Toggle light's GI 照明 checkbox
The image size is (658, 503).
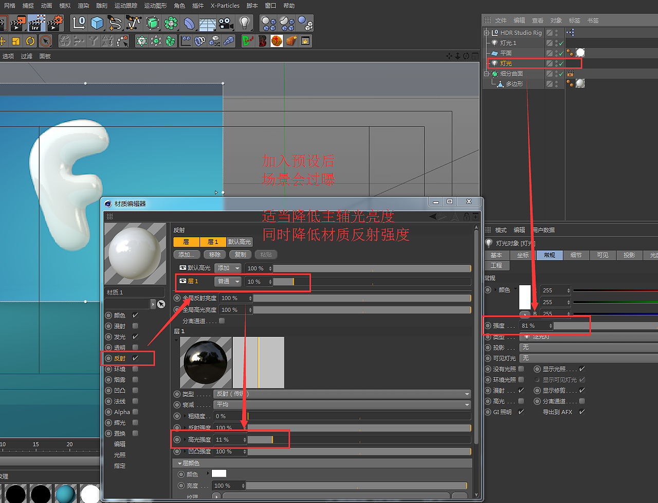[x=521, y=412]
